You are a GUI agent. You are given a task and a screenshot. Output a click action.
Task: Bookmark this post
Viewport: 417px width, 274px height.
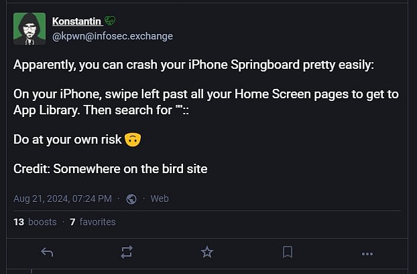[x=287, y=252]
